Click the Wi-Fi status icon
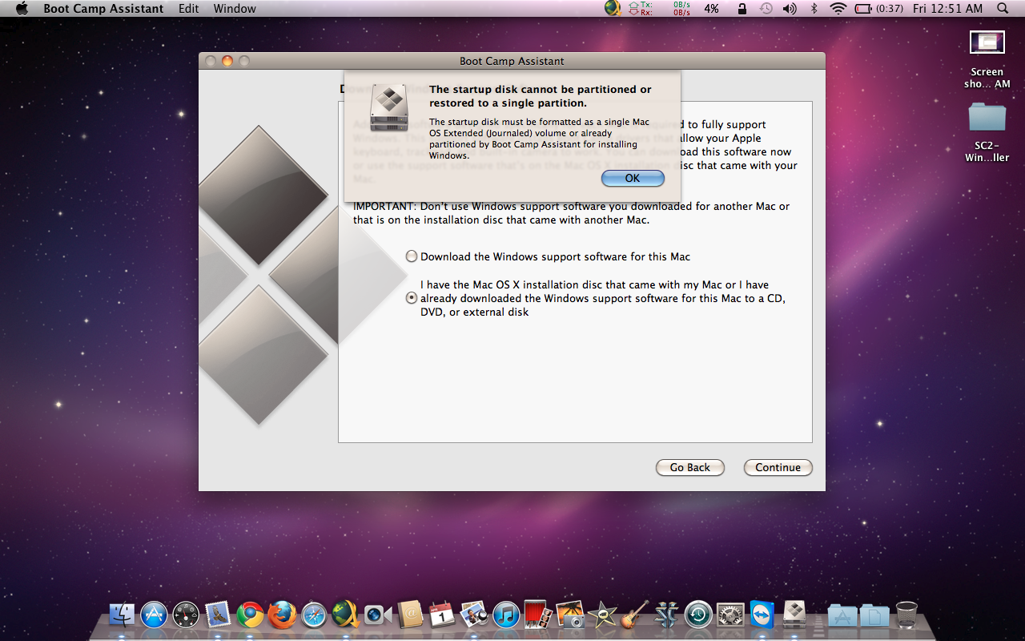1025x641 pixels. 838,9
